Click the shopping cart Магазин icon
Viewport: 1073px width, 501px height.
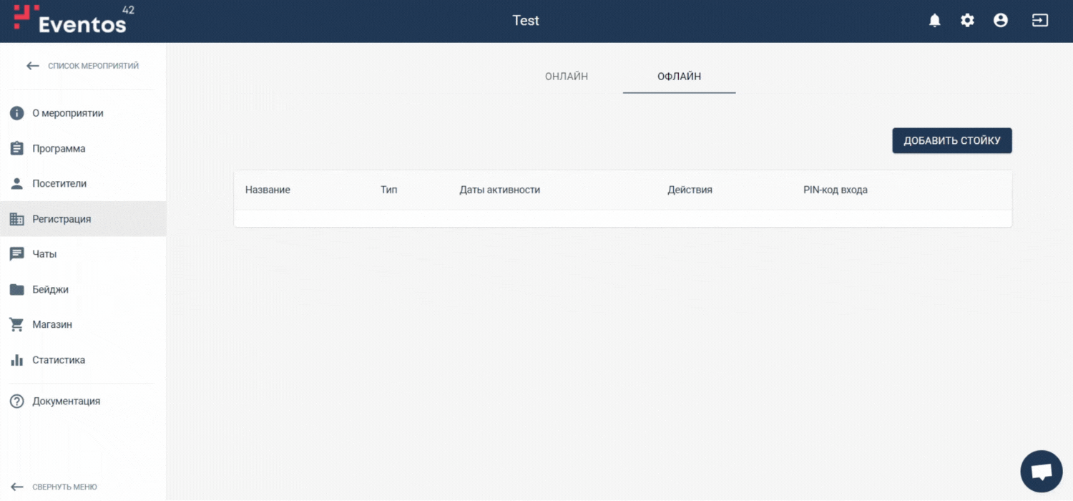point(16,325)
